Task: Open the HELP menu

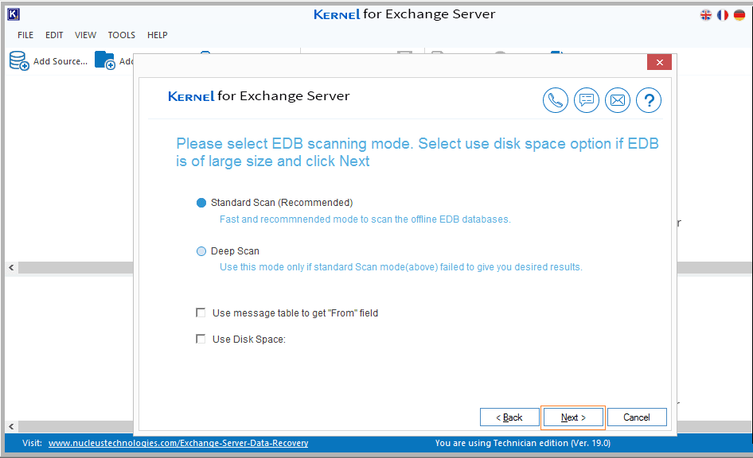Action: point(158,35)
